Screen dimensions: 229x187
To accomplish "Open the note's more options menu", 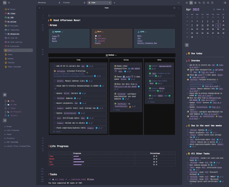I will 179,8.
